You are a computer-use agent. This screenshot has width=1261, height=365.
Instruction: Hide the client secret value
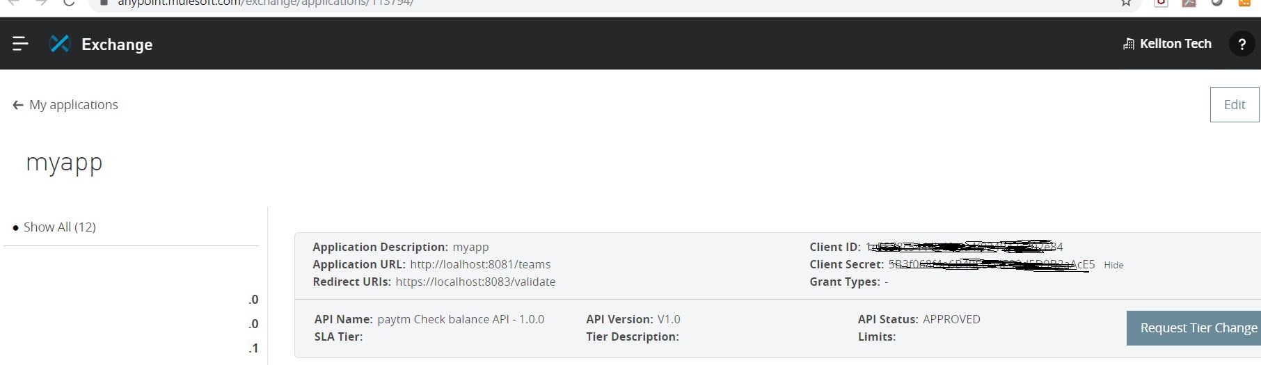coord(1113,265)
